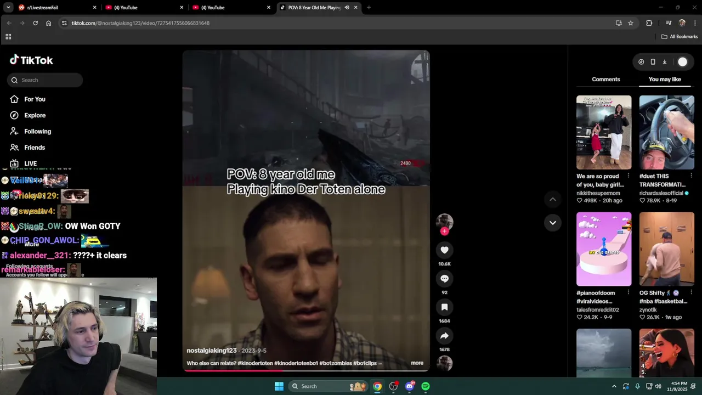Image resolution: width=702 pixels, height=395 pixels.
Task: View site information icon in address bar
Action: click(x=64, y=23)
